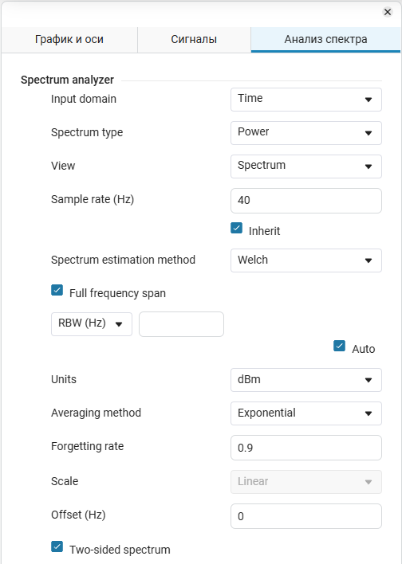Toggle the Two-sided spectrum checkbox
The image size is (402, 564).
(x=57, y=546)
